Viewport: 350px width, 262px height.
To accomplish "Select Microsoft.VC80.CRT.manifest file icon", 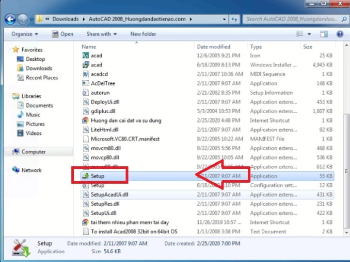I will click(86, 139).
